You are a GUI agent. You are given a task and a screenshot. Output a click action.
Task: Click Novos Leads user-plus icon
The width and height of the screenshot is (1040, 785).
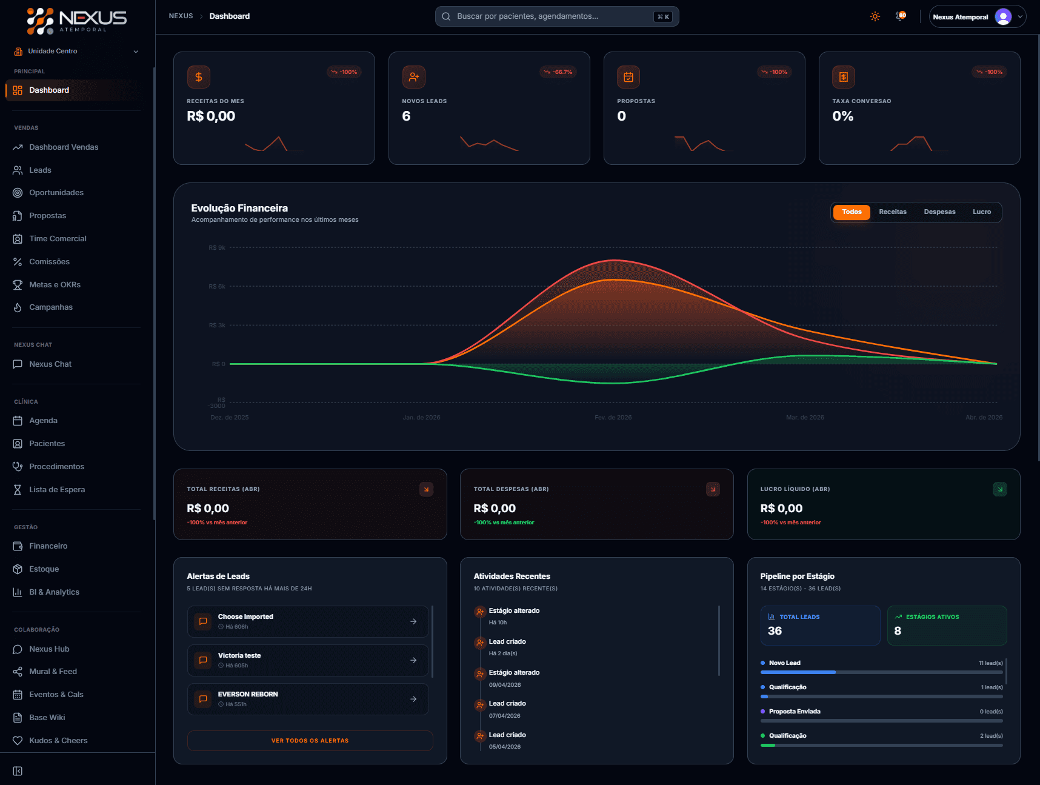[x=414, y=77]
